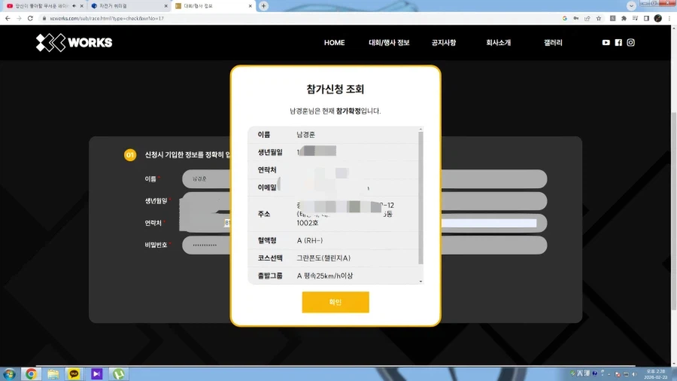The width and height of the screenshot is (677, 381).
Task: Open the browser share icon
Action: pos(587,18)
